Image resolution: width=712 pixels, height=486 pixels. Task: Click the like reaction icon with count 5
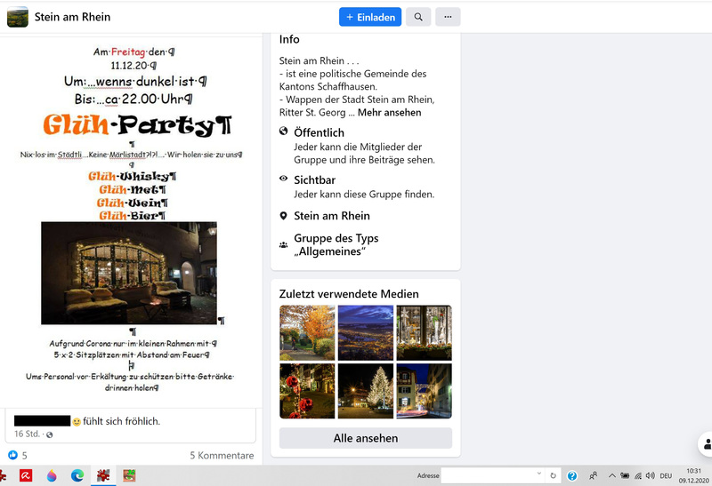click(12, 455)
